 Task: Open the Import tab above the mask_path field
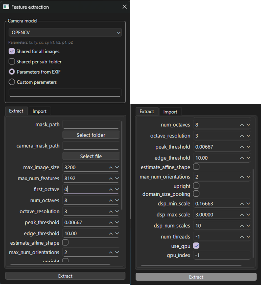point(39,111)
